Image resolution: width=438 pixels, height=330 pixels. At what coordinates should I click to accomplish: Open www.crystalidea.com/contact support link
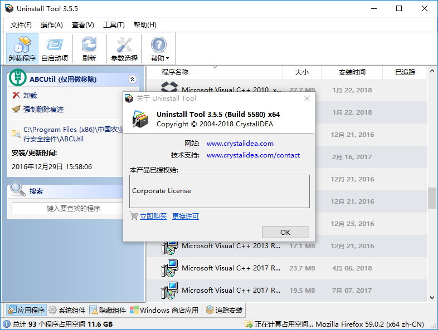[x=253, y=155]
